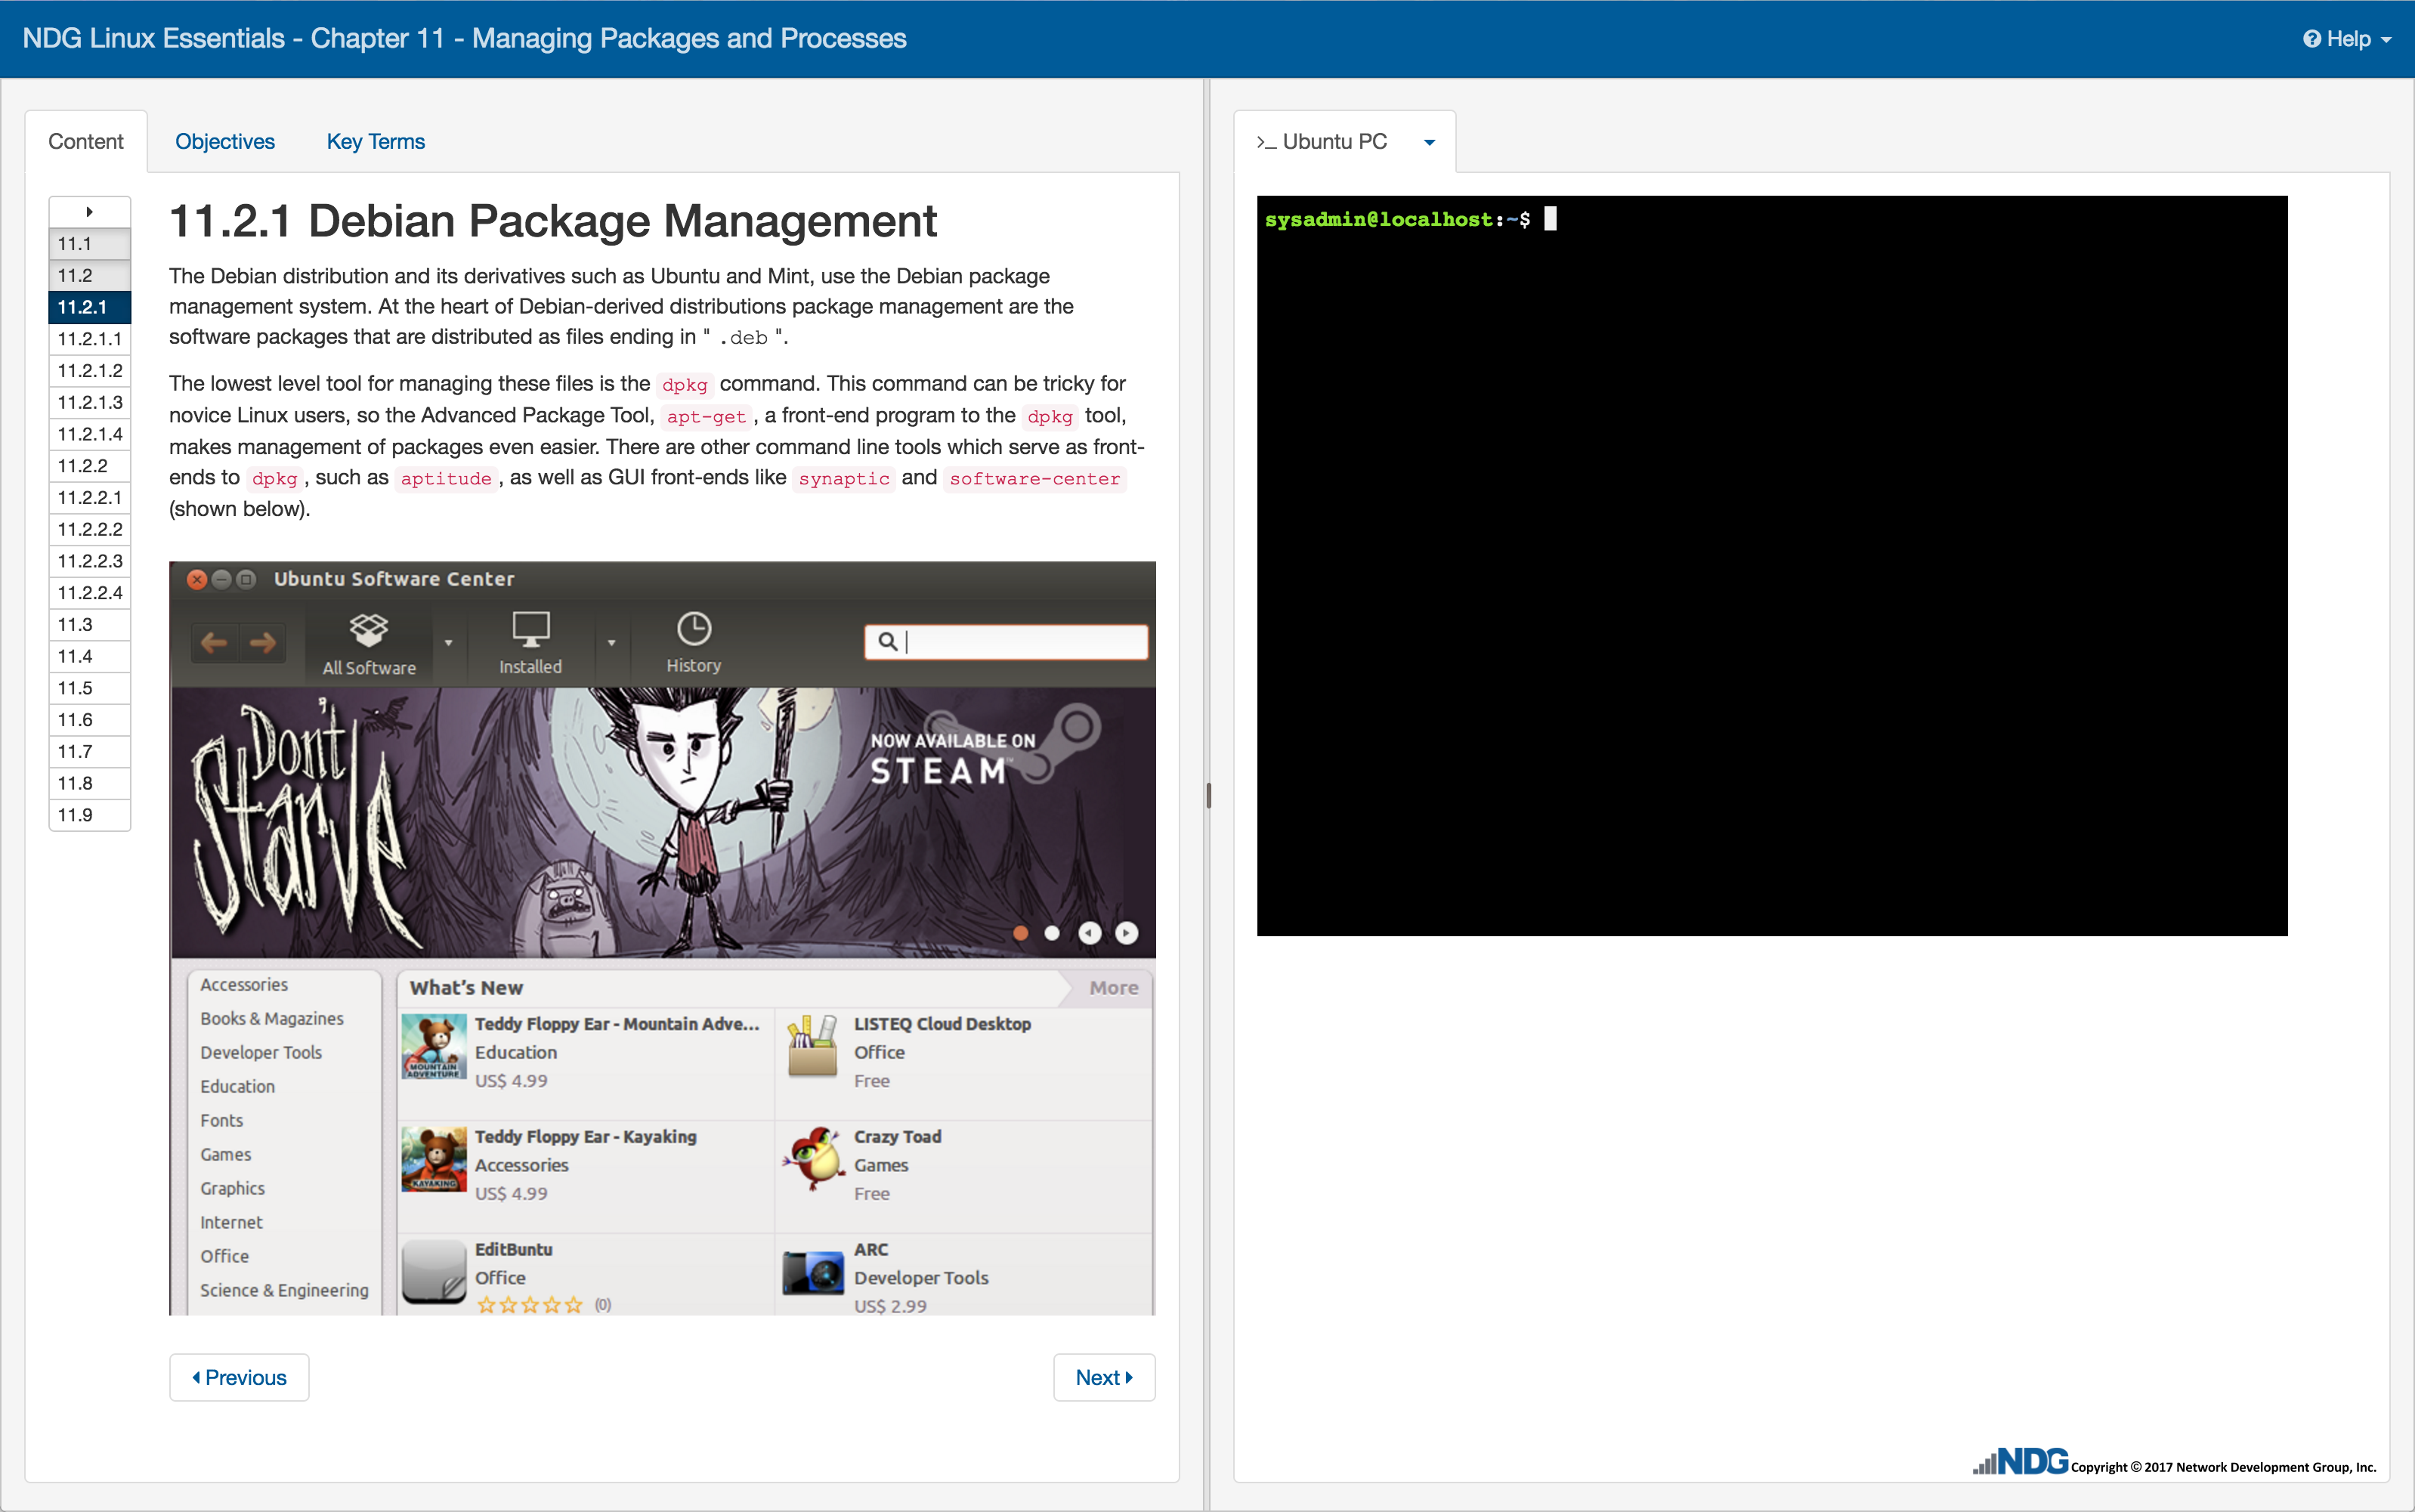2415x1512 pixels.
Task: Click Teddy Floppy Ear Kayaking icon
Action: tap(434, 1160)
